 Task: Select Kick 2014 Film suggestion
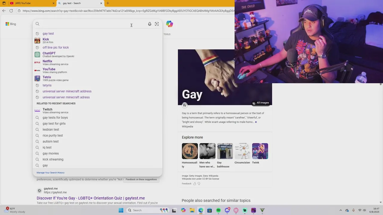[98, 41]
